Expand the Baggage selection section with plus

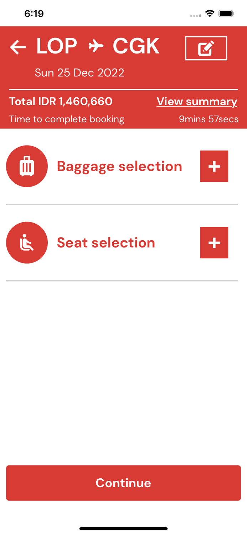pyautogui.click(x=214, y=166)
